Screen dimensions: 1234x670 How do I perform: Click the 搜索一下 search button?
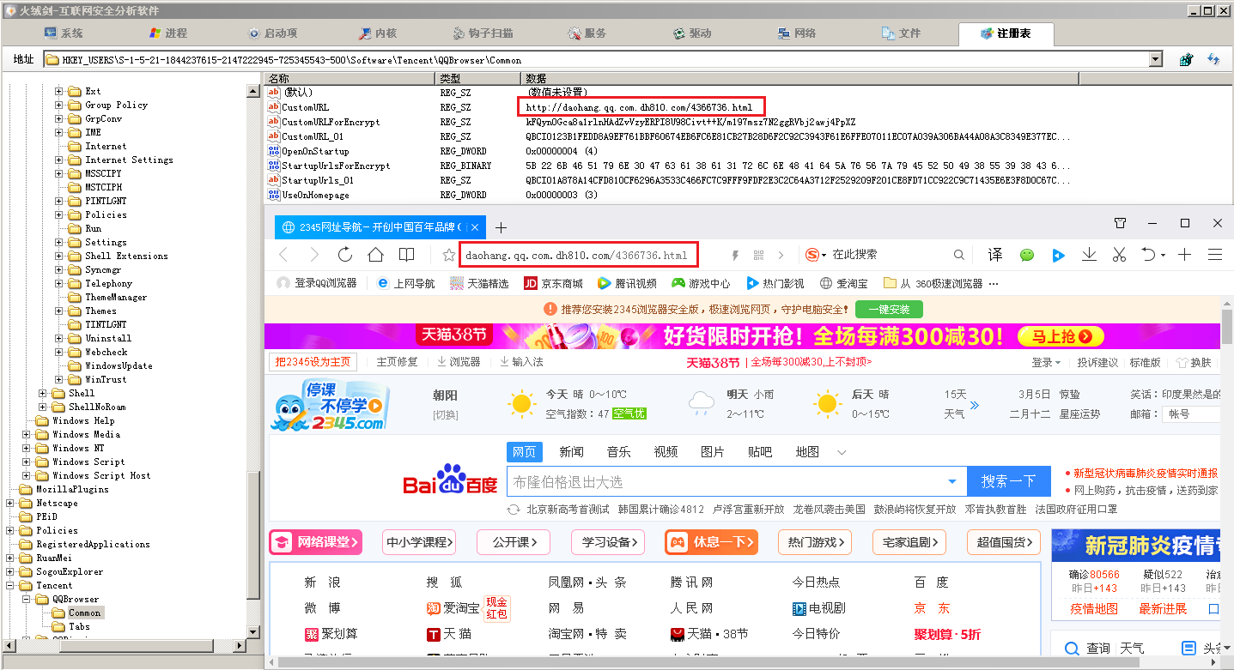tap(1008, 481)
